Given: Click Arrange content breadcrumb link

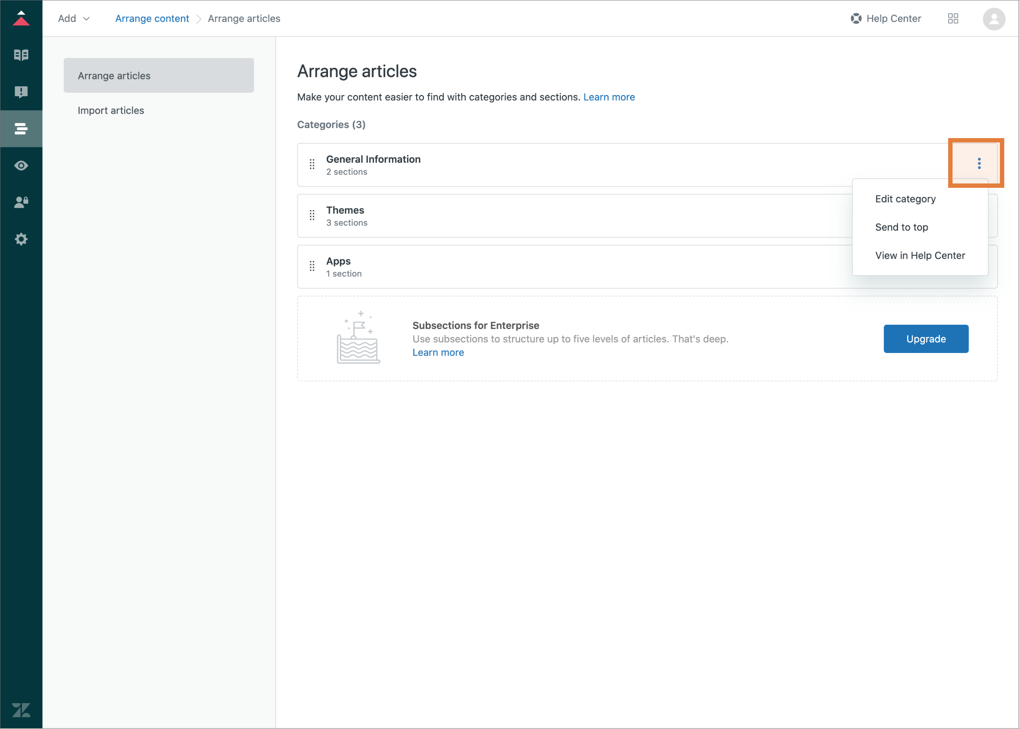Looking at the screenshot, I should coord(152,18).
